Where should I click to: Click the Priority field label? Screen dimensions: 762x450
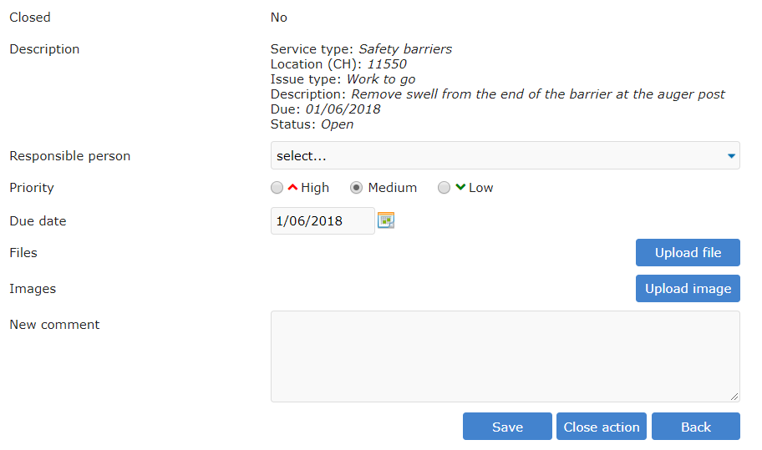click(32, 188)
